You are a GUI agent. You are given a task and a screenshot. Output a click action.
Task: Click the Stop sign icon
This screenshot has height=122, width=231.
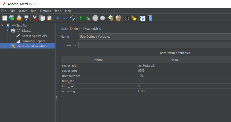[x=95, y=18]
